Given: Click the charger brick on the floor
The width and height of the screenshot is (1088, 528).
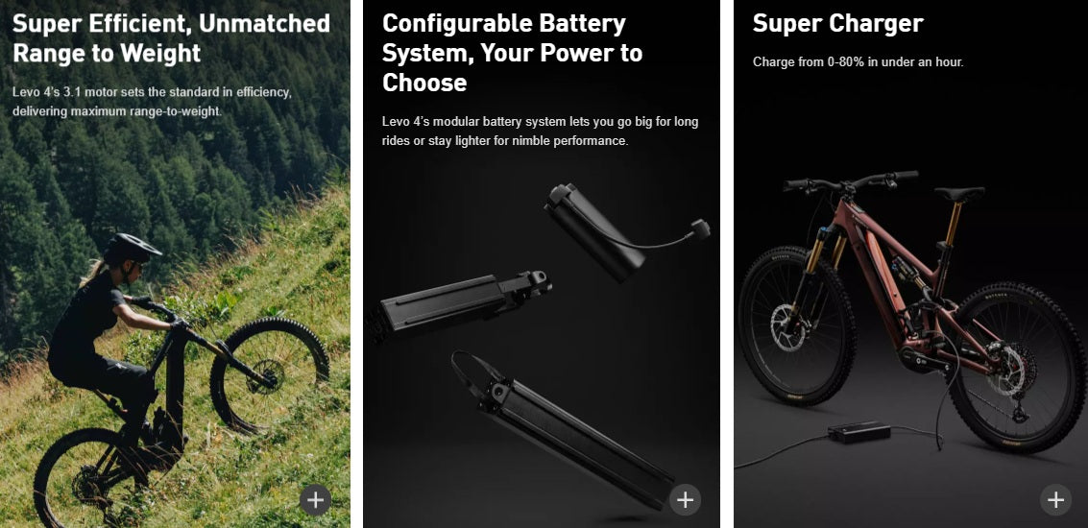Looking at the screenshot, I should tap(858, 432).
